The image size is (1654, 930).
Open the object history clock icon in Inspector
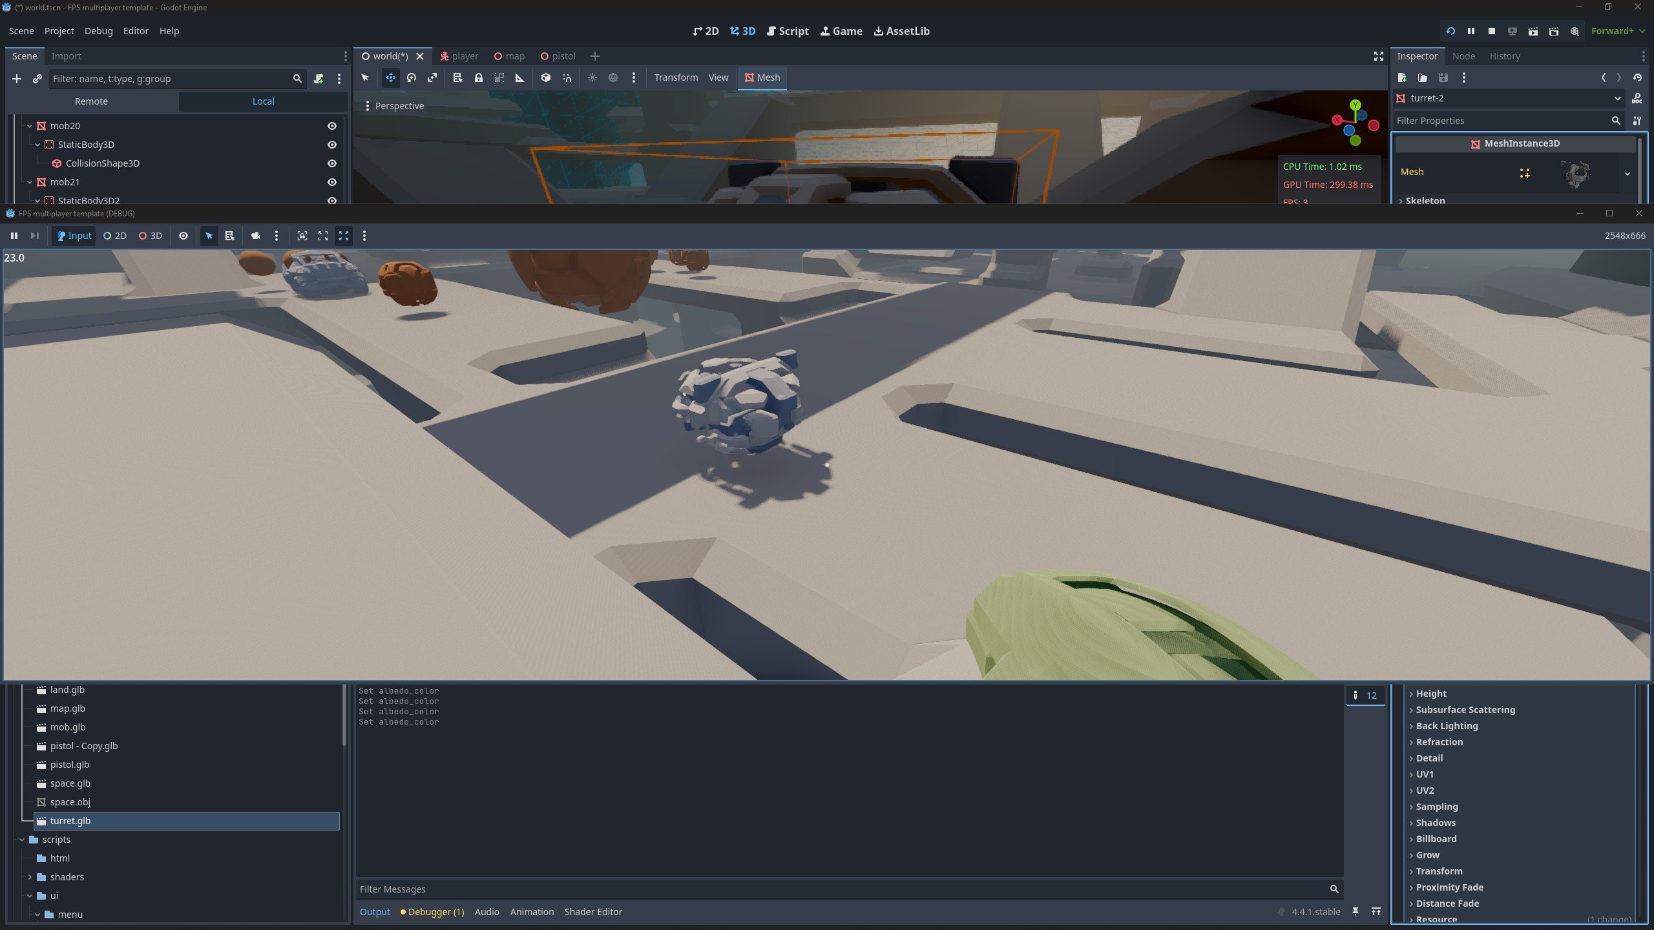coord(1637,77)
